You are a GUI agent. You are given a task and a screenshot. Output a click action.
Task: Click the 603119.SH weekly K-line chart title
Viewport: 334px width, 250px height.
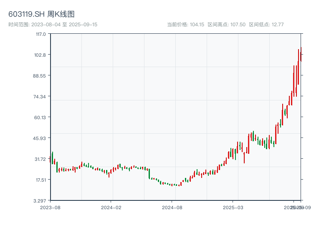click(41, 14)
